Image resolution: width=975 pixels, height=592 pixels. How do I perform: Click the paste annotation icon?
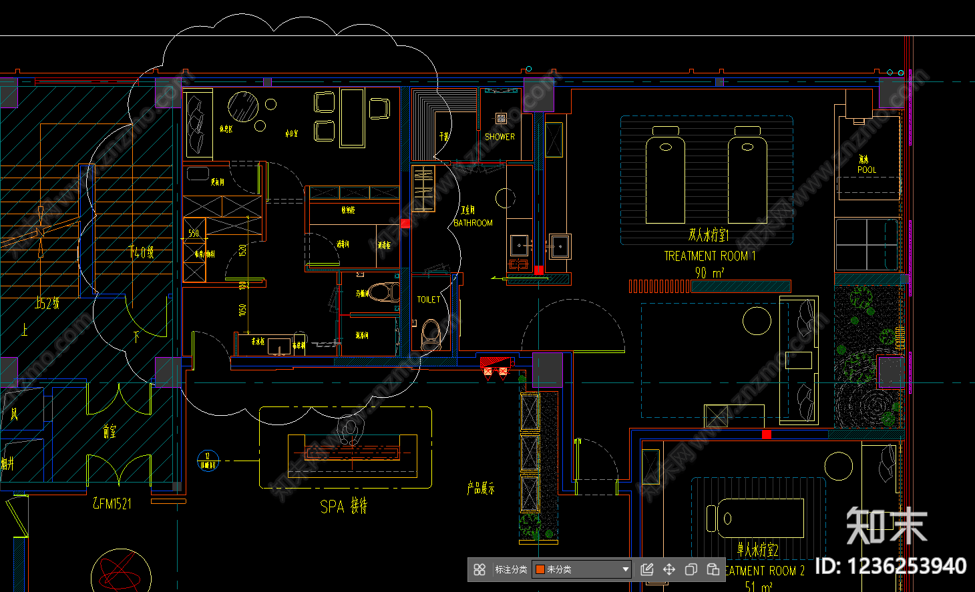tap(713, 569)
